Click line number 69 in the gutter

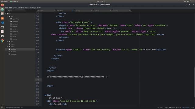37,50
